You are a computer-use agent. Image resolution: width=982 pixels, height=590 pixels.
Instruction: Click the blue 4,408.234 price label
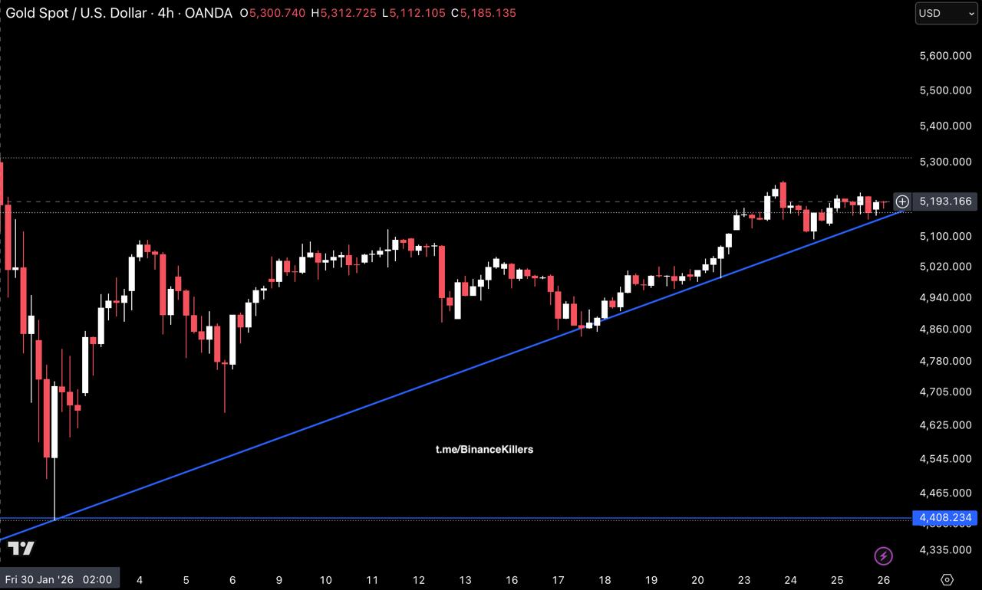pos(945,518)
